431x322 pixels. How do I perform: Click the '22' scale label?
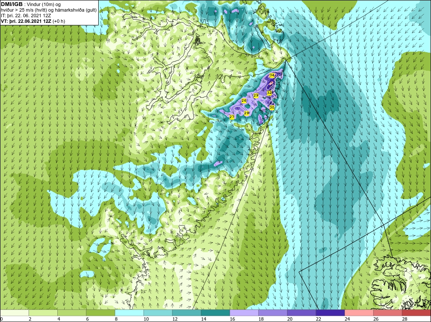click(319, 319)
